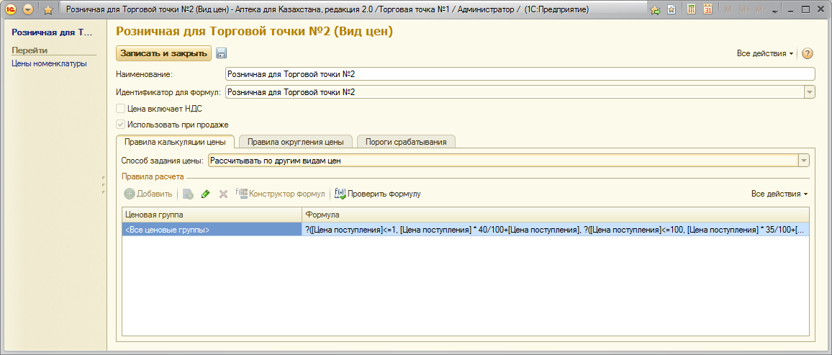Click the Наименование text field
This screenshot has height=355, width=832.
519,73
